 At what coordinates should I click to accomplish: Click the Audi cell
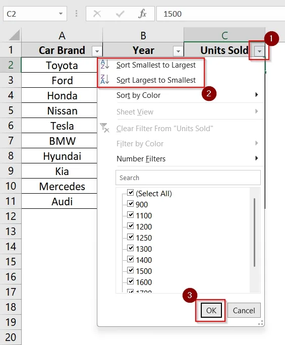coord(59,201)
